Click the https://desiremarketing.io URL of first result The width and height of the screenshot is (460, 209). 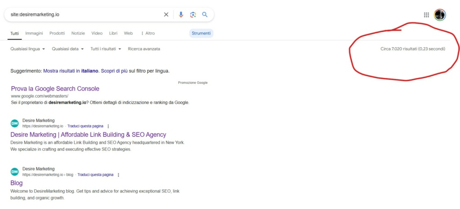coord(43,126)
